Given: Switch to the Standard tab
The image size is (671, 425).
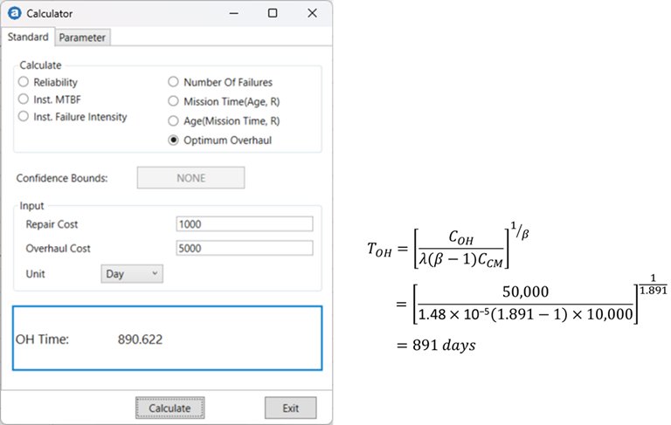Looking at the screenshot, I should [28, 38].
